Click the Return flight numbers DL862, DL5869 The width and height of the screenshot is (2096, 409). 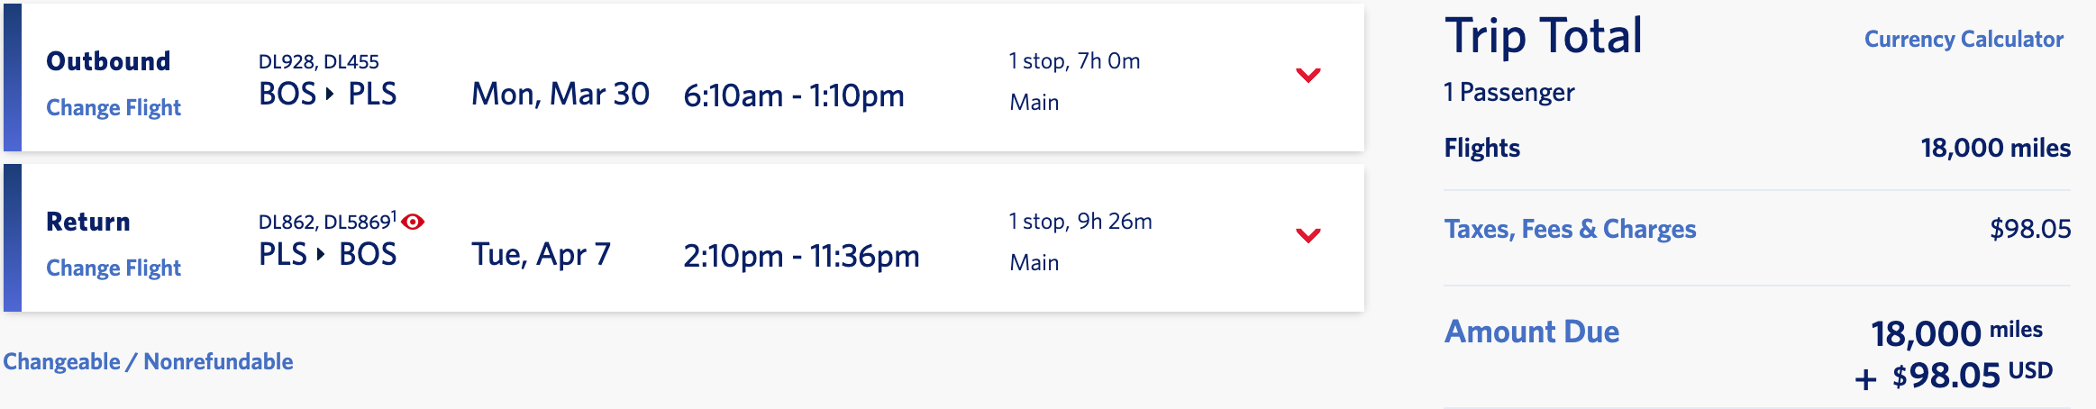324,223
